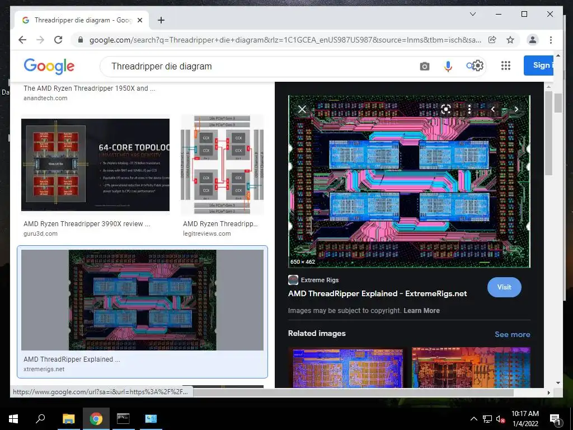573x430 pixels.
Task: Open the AMD ThreadRipper Explained - ExtremeRigs.net link
Action: (377, 293)
